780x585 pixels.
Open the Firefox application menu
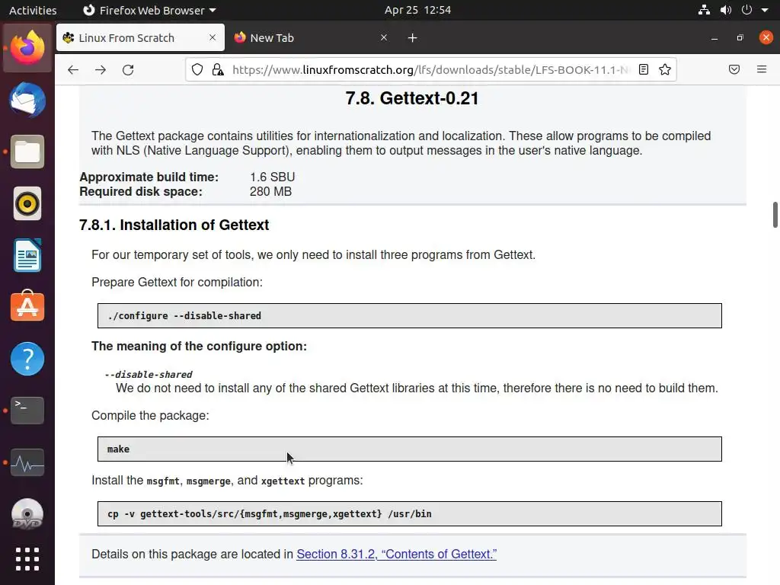coord(761,69)
